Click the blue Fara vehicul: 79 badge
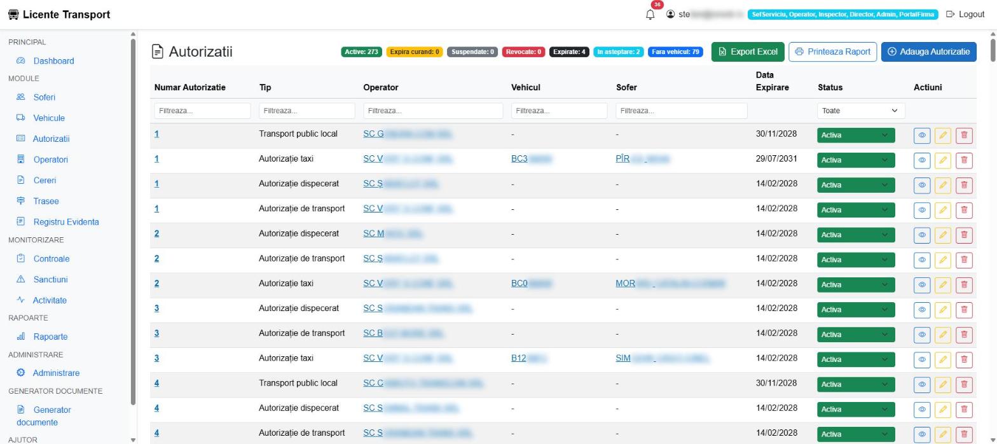997x444 pixels. [x=675, y=52]
